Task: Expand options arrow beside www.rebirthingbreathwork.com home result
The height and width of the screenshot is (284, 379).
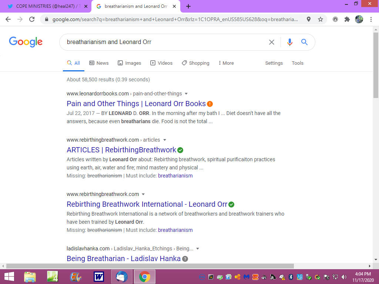Action: click(143, 194)
